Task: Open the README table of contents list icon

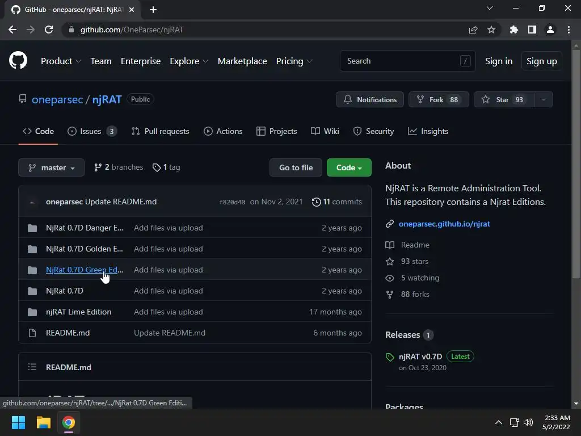Action: (x=32, y=367)
